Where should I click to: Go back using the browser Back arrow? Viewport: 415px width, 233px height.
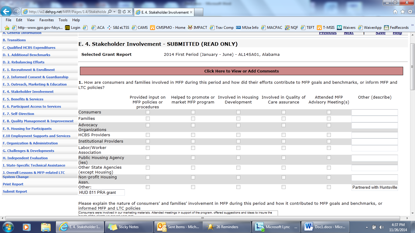click(6, 12)
